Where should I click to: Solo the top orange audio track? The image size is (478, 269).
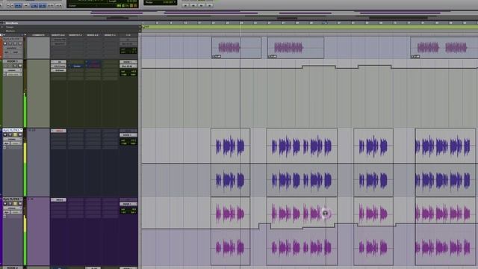pyautogui.click(x=15, y=43)
